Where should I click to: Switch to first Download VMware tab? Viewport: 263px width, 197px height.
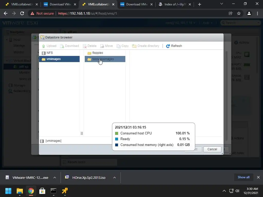58,4
